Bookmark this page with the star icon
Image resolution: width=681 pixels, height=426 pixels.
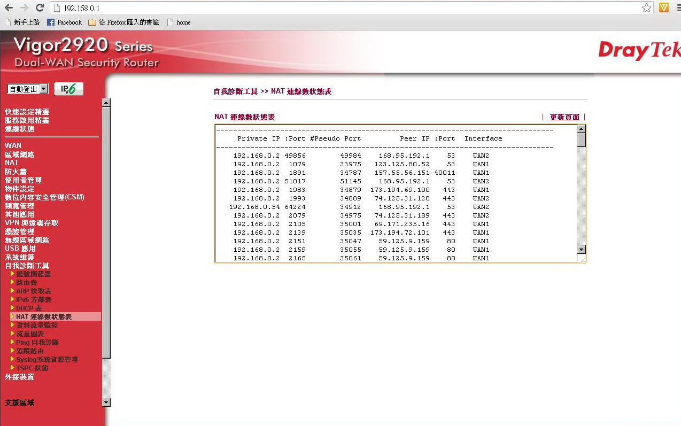(x=646, y=8)
